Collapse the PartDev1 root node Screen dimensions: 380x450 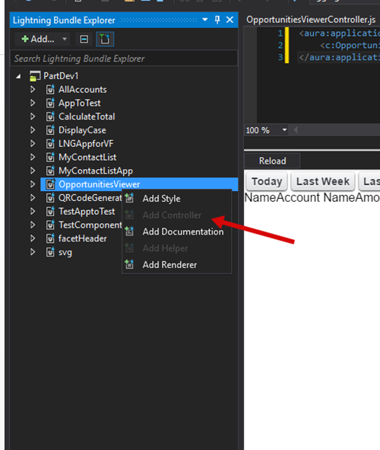tap(18, 76)
